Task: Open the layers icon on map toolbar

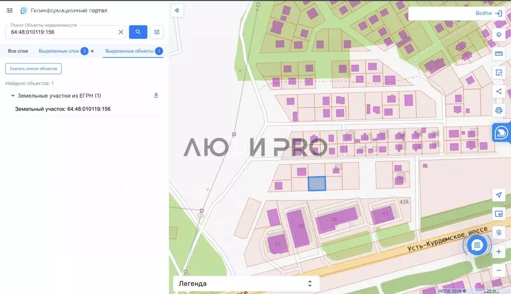Action: point(498,35)
